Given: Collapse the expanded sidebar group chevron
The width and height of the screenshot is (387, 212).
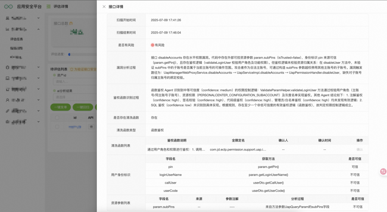Looking at the screenshot, I should click(x=38, y=29).
